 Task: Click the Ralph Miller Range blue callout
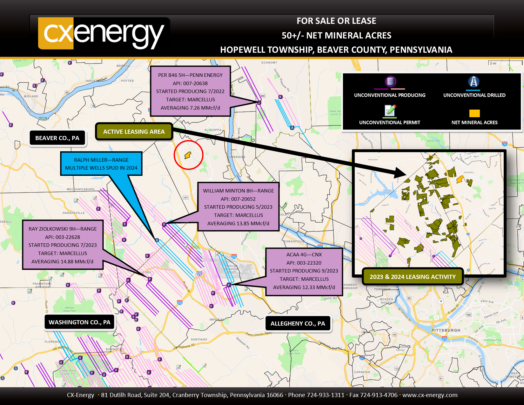coord(101,164)
